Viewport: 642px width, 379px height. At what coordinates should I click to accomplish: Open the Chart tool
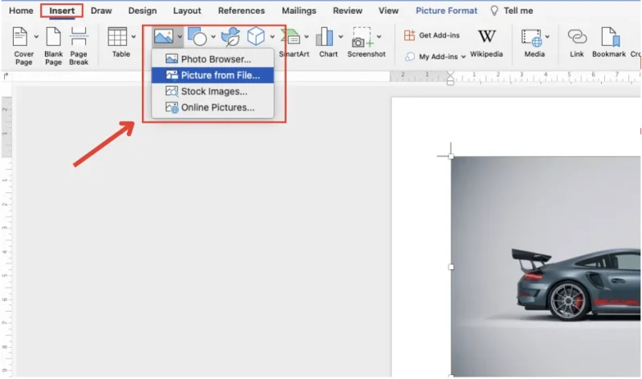point(325,38)
